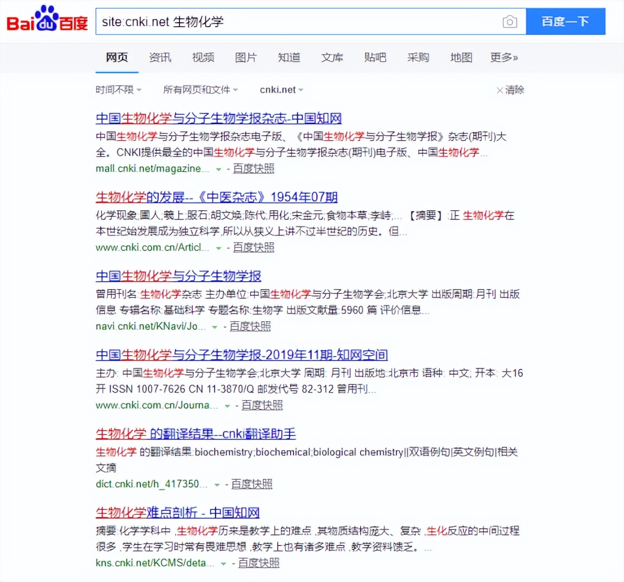Screen dimensions: 624x582
Task: Open 文库 document search
Action: 332,57
